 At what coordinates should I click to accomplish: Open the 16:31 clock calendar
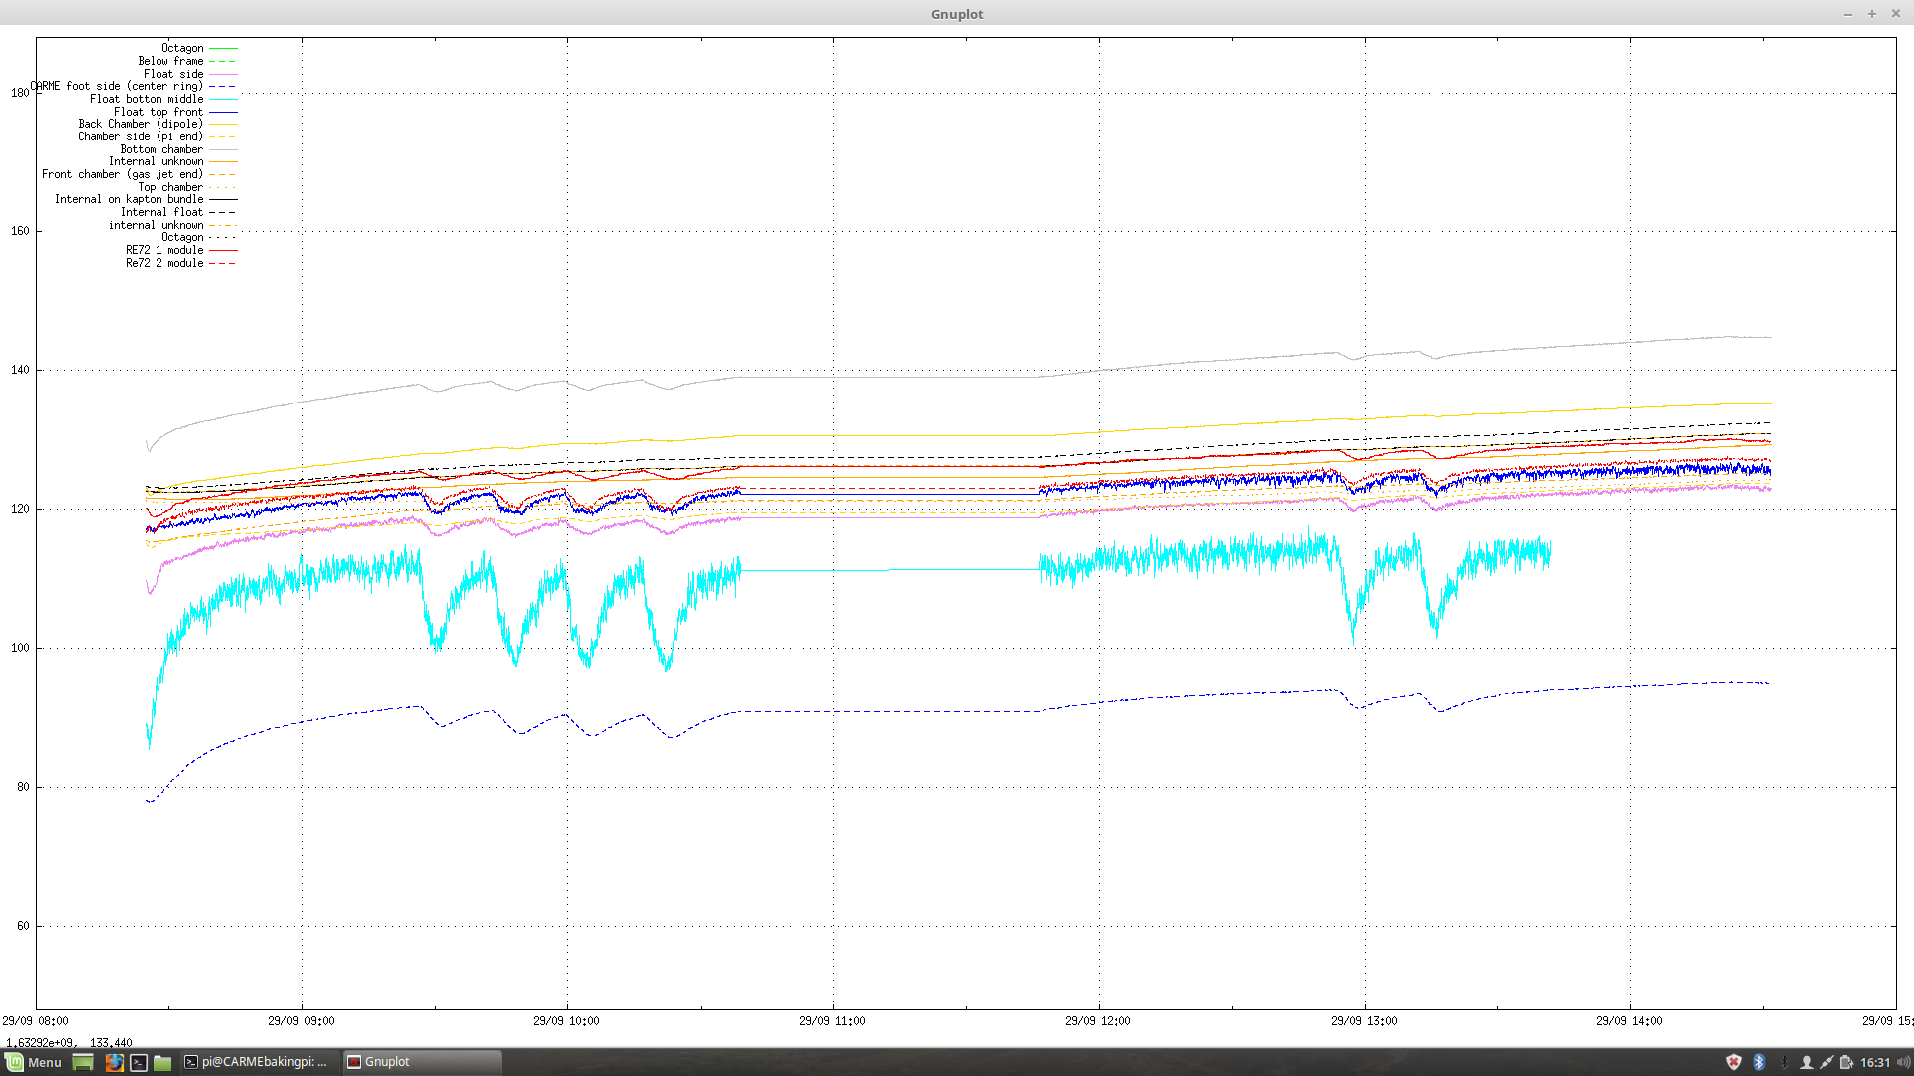point(1874,1062)
